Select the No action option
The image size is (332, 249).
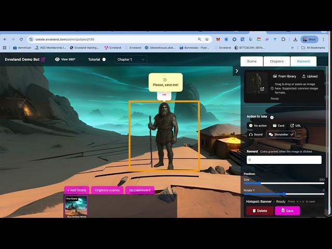258,126
